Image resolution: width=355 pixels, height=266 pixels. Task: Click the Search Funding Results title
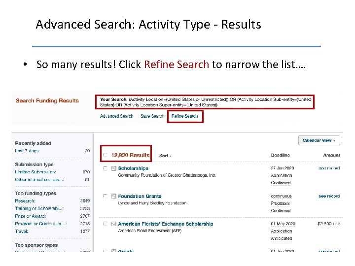coord(47,100)
